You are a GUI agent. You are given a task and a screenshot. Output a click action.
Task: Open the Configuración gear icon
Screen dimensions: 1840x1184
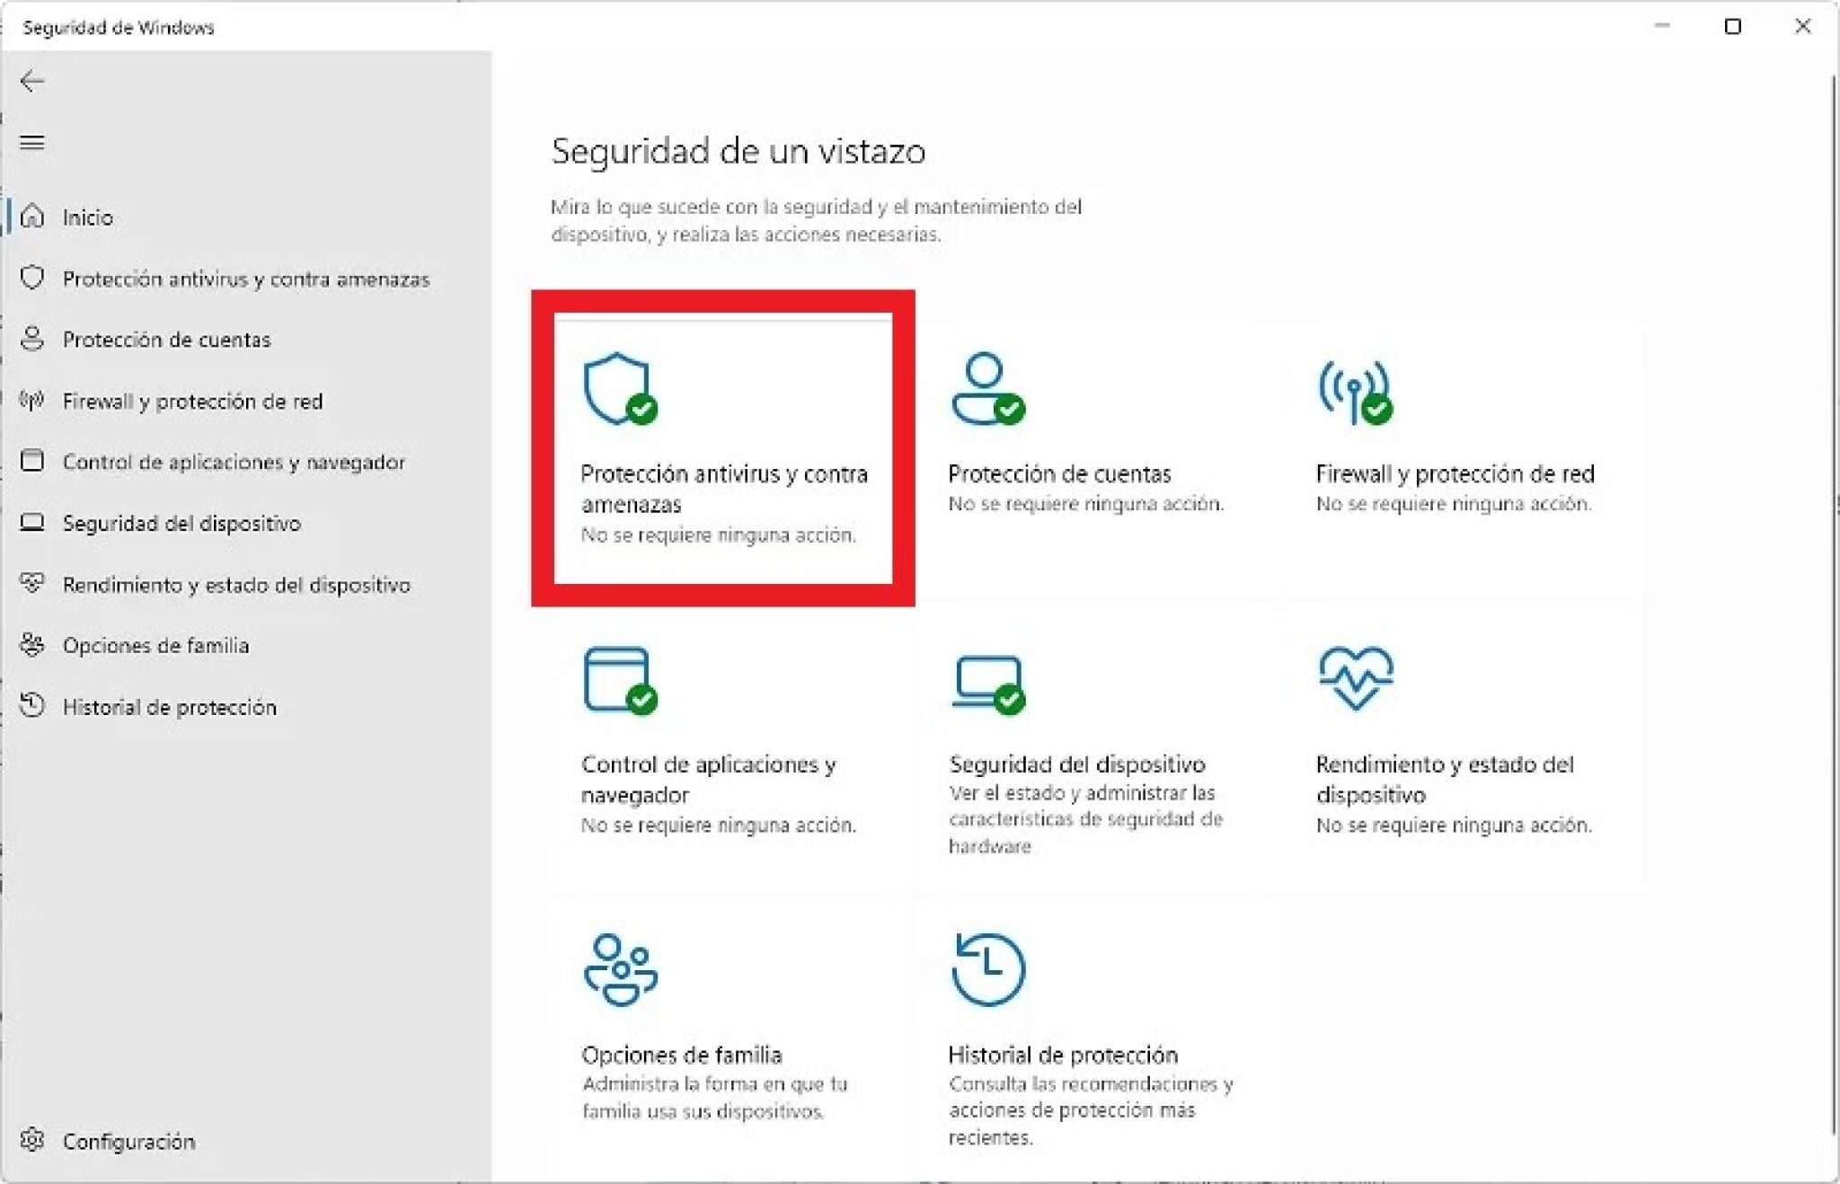click(34, 1141)
